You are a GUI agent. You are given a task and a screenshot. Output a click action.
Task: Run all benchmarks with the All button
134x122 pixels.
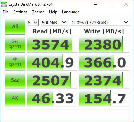tap(15, 26)
